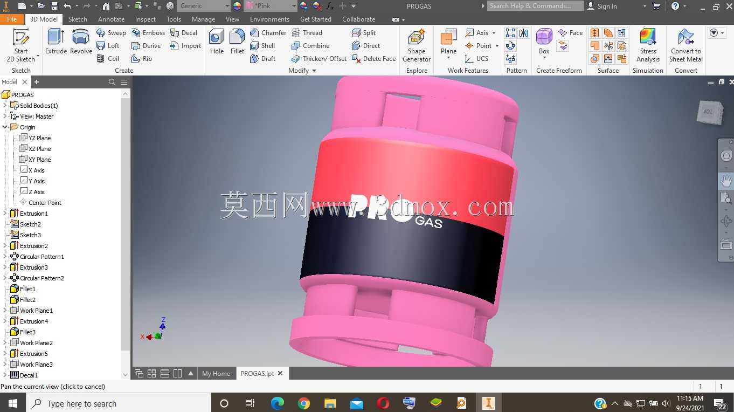Choose the Sweep feature

tap(111, 33)
